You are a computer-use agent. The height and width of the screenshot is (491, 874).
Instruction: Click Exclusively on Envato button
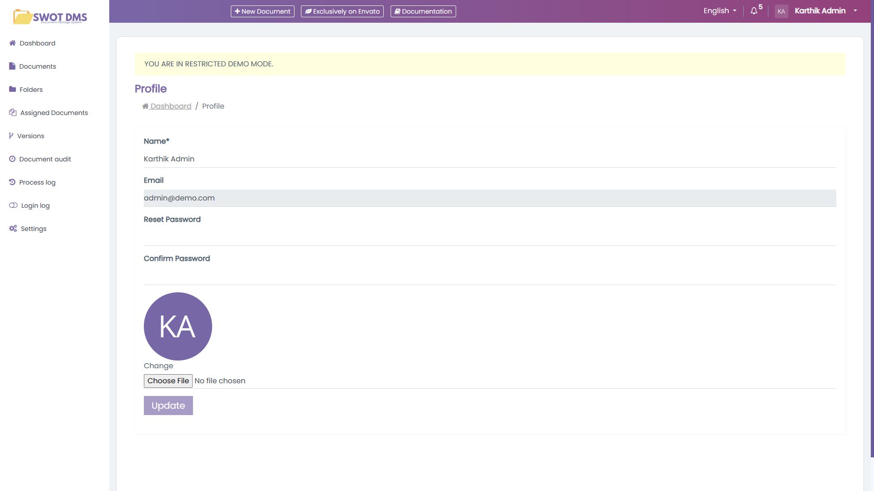(x=342, y=11)
